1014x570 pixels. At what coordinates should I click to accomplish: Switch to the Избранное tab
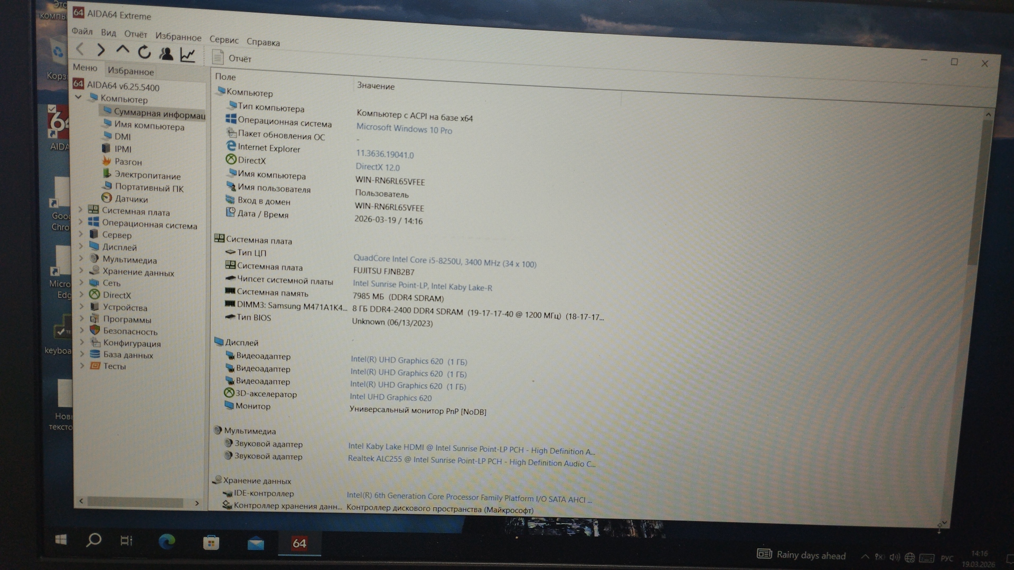pyautogui.click(x=130, y=71)
